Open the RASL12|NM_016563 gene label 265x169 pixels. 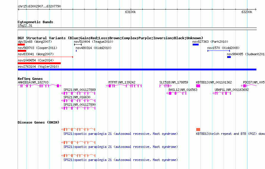[183, 90]
